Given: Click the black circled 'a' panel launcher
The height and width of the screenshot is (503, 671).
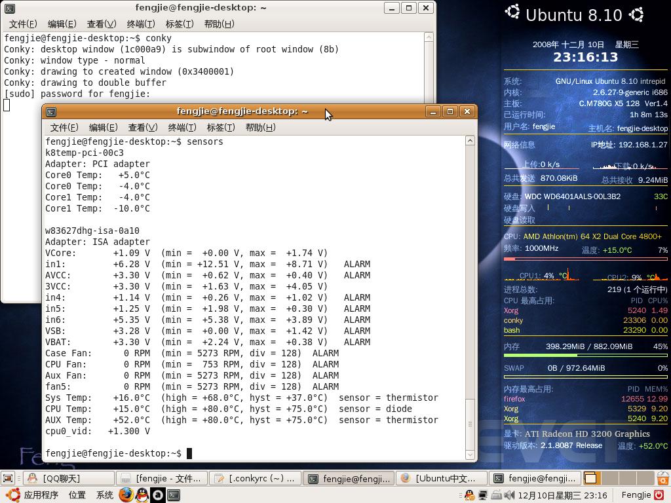Looking at the screenshot, I should [x=158, y=495].
